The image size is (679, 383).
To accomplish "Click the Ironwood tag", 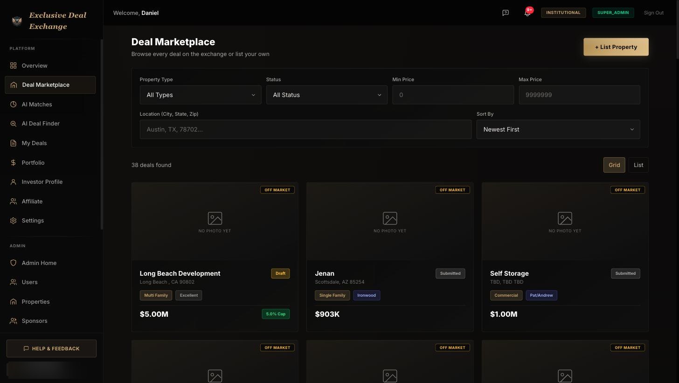I will 367,295.
